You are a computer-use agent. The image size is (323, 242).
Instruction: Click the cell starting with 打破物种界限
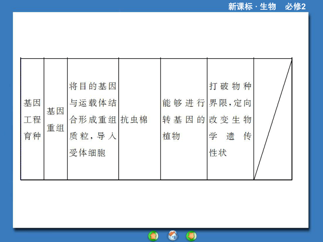[x=231, y=119]
